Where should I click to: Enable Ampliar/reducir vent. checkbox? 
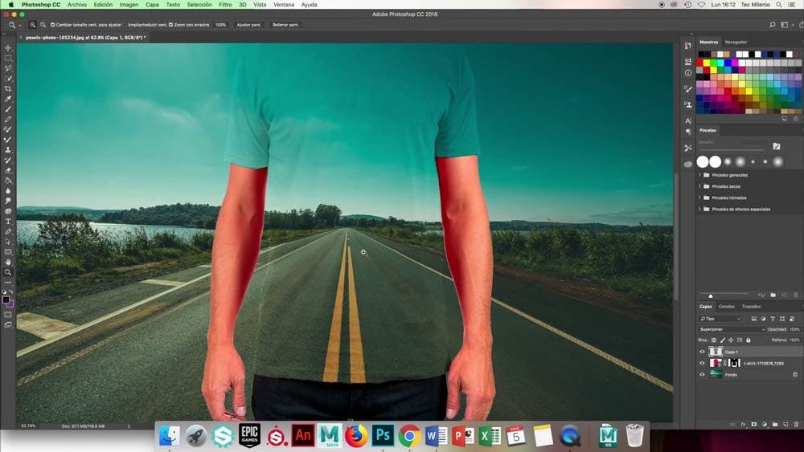[x=123, y=25]
